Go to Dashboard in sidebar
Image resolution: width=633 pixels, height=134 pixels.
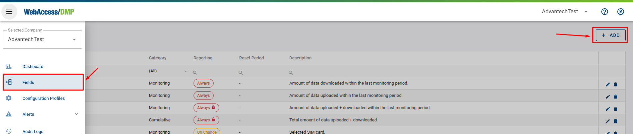coord(33,66)
